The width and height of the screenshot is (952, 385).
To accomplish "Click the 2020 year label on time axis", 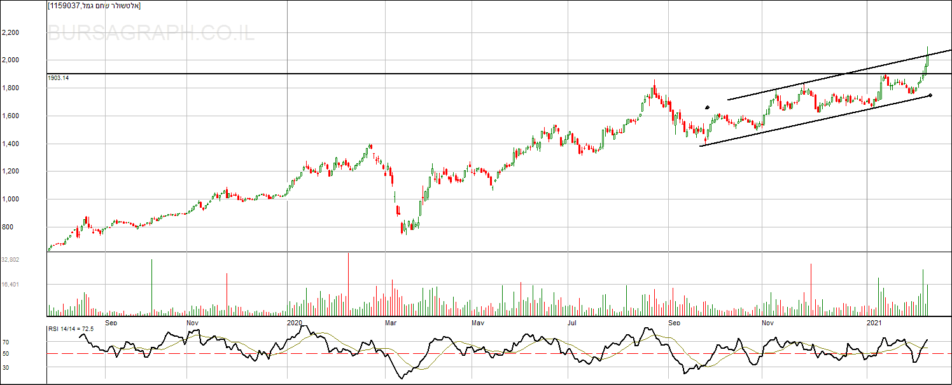I will (x=294, y=323).
